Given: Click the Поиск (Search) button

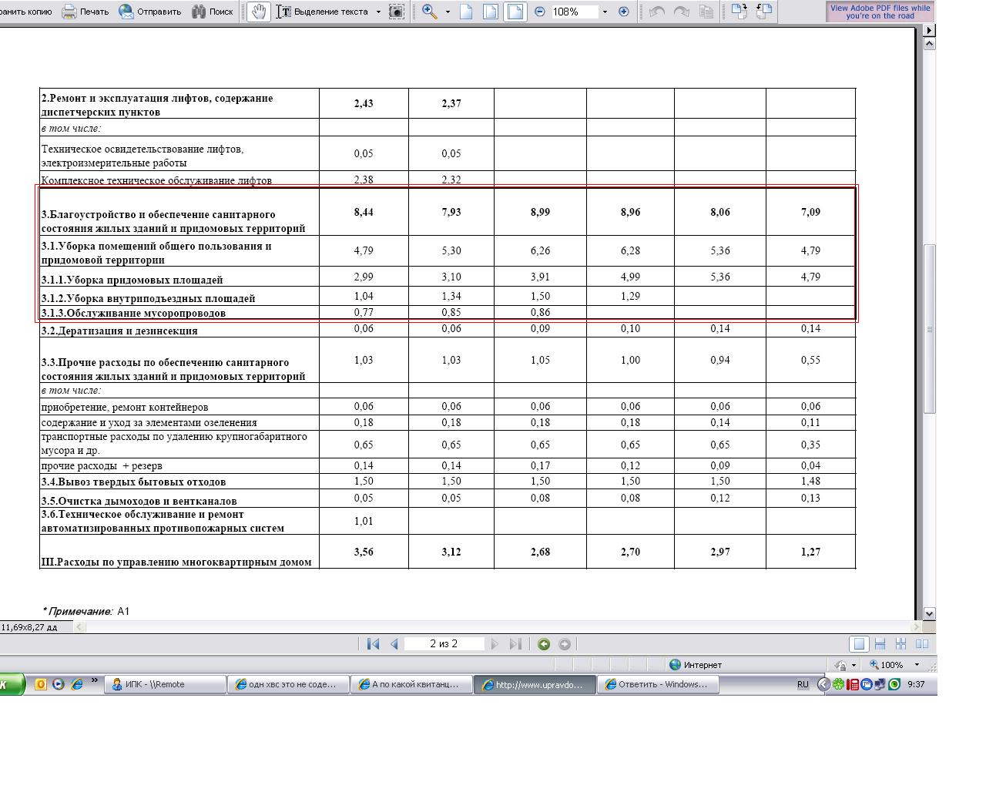Looking at the screenshot, I should [x=213, y=12].
